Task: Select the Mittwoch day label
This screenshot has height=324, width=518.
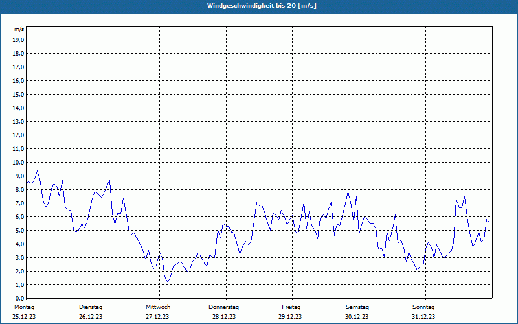Action: click(158, 307)
